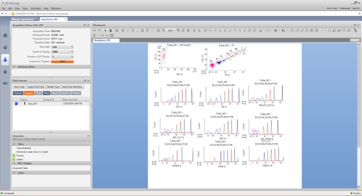362x196 pixels.
Task: Click the Undo toolbar icon
Action: pos(95,30)
